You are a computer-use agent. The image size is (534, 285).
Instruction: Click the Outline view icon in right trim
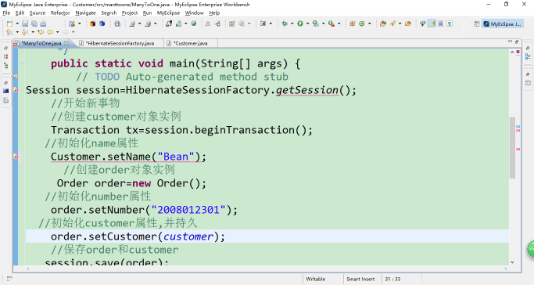point(528,56)
